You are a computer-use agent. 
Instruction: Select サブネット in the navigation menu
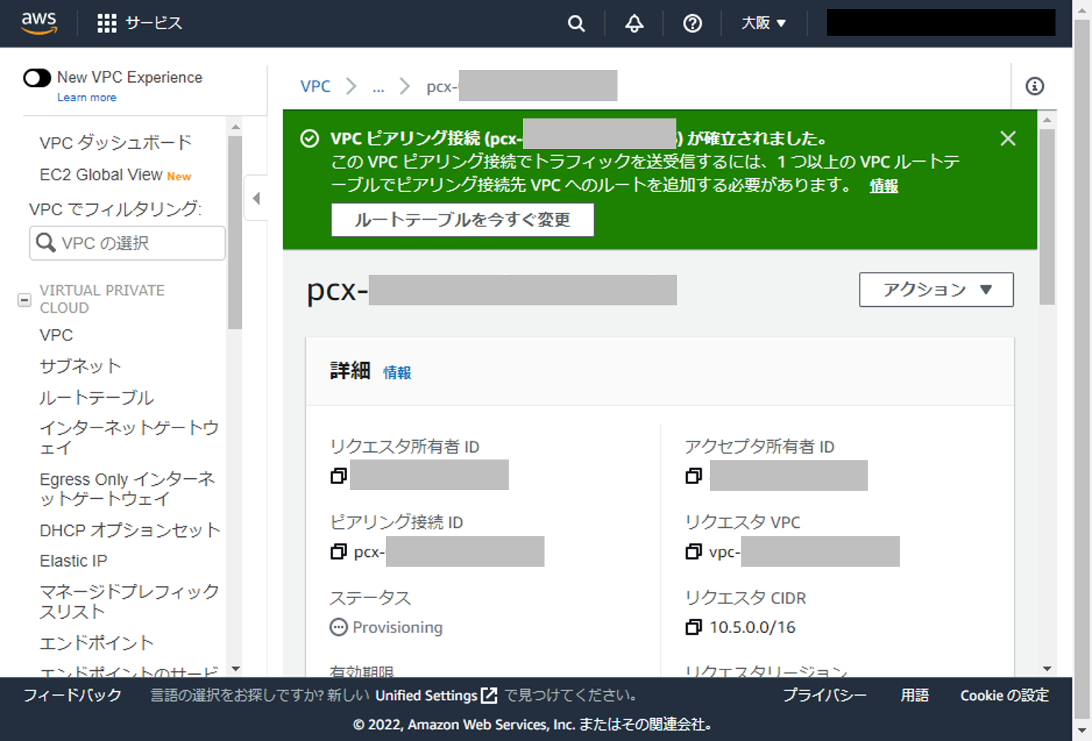click(x=80, y=366)
